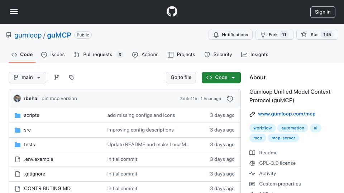Image resolution: width=344 pixels, height=193 pixels.
Task: Click the repository icon beside gumloop
Action: [9, 35]
